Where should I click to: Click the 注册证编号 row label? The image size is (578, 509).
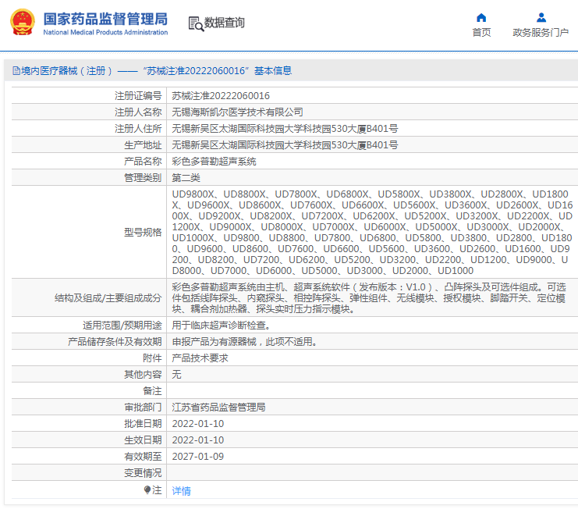point(138,96)
